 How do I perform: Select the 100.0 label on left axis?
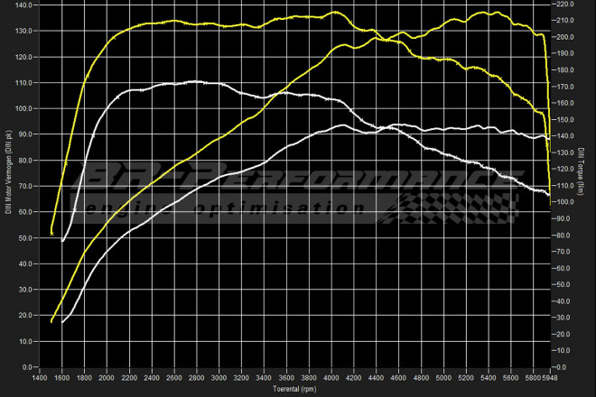(23, 108)
